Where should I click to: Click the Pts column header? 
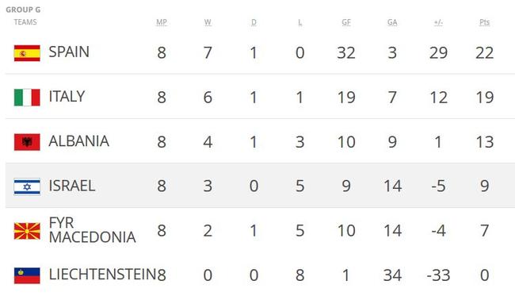pyautogui.click(x=484, y=22)
